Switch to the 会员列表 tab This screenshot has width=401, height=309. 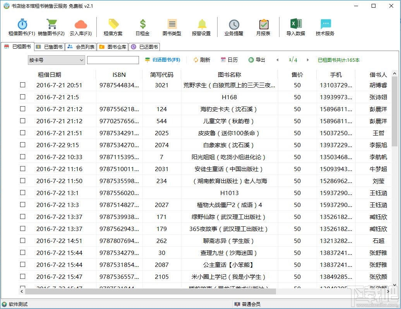pos(81,47)
